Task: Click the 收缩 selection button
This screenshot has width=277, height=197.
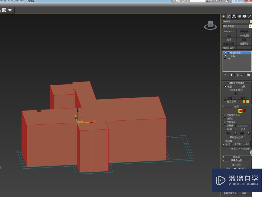Action: [229, 129]
